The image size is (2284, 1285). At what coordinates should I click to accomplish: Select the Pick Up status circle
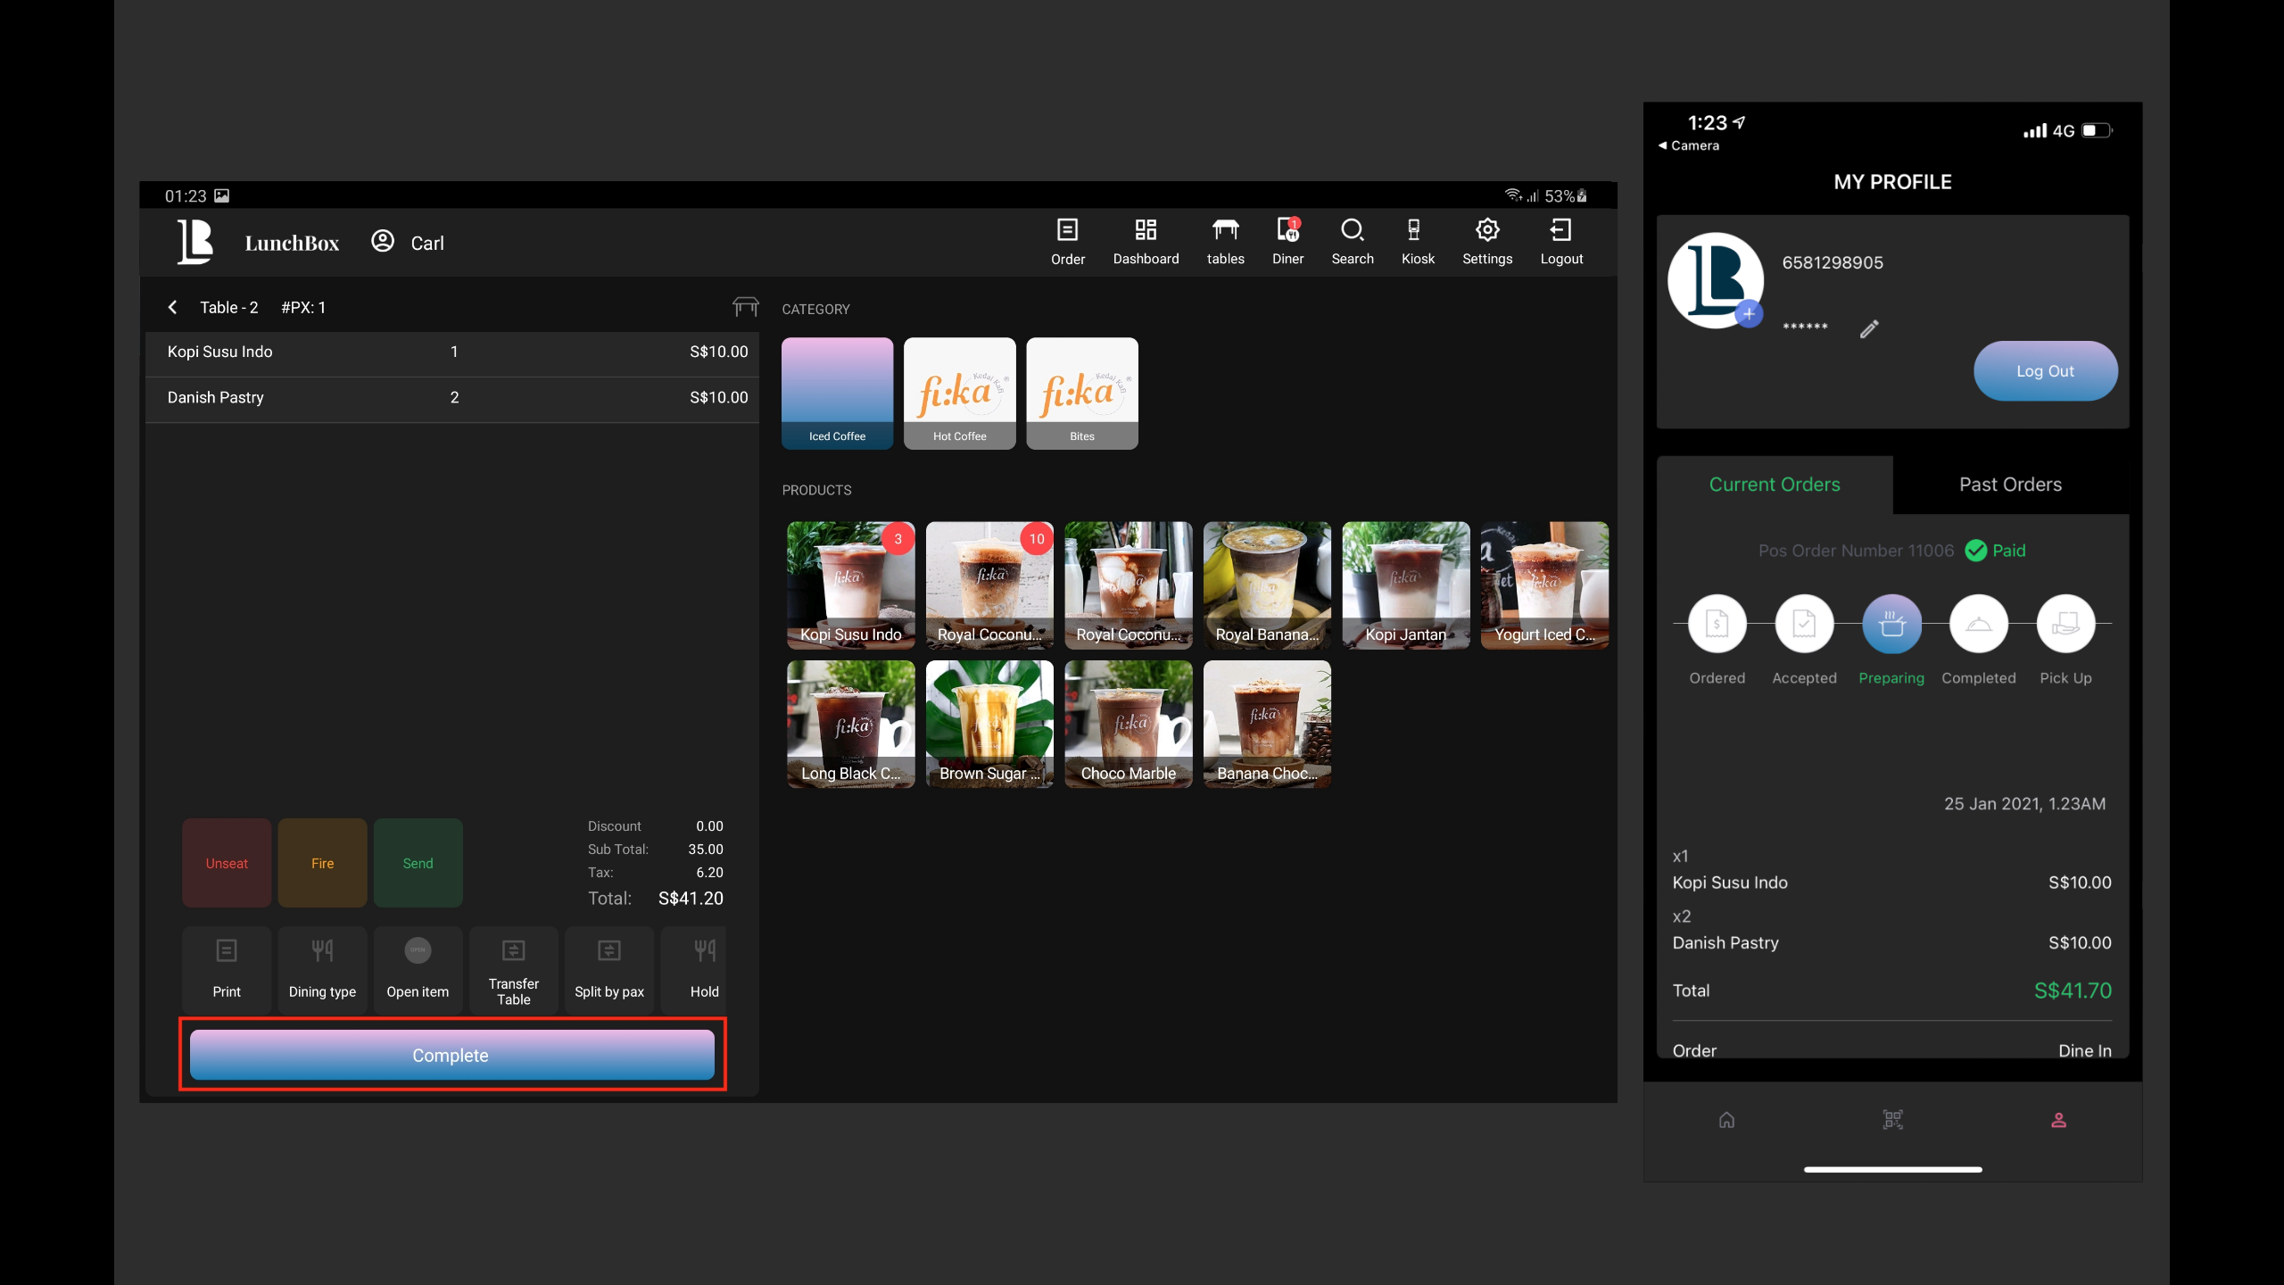point(2065,624)
